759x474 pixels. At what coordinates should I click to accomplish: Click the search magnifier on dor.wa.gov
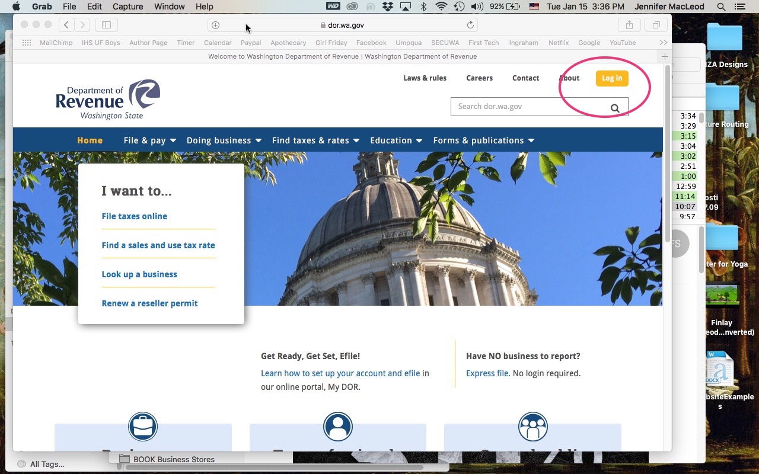615,108
